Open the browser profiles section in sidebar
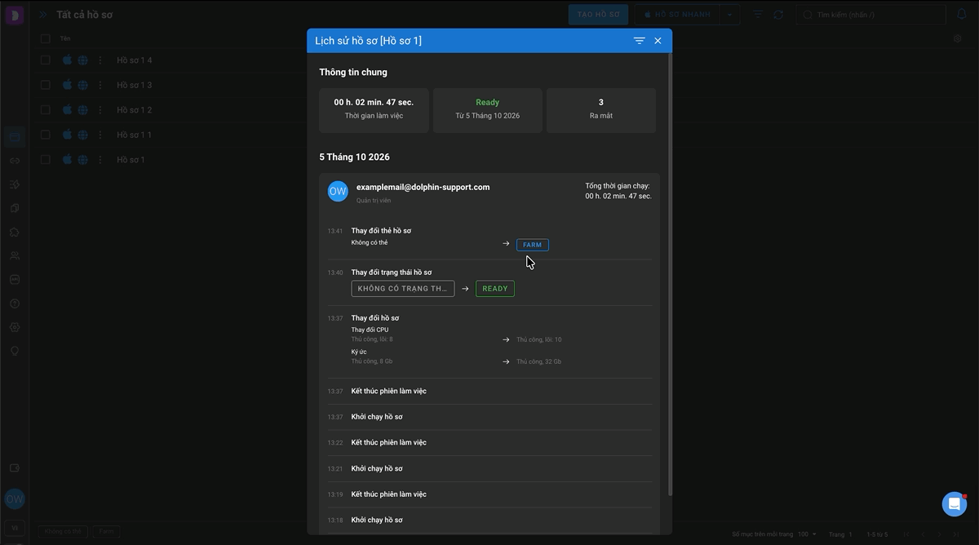This screenshot has width=979, height=545. pos(15,136)
